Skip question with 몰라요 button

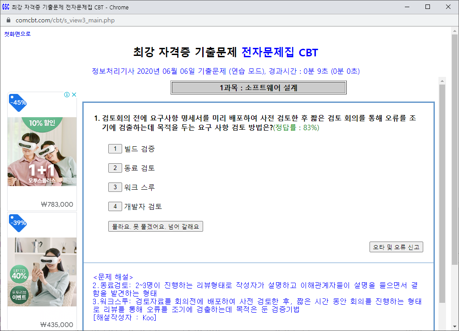coord(156,227)
